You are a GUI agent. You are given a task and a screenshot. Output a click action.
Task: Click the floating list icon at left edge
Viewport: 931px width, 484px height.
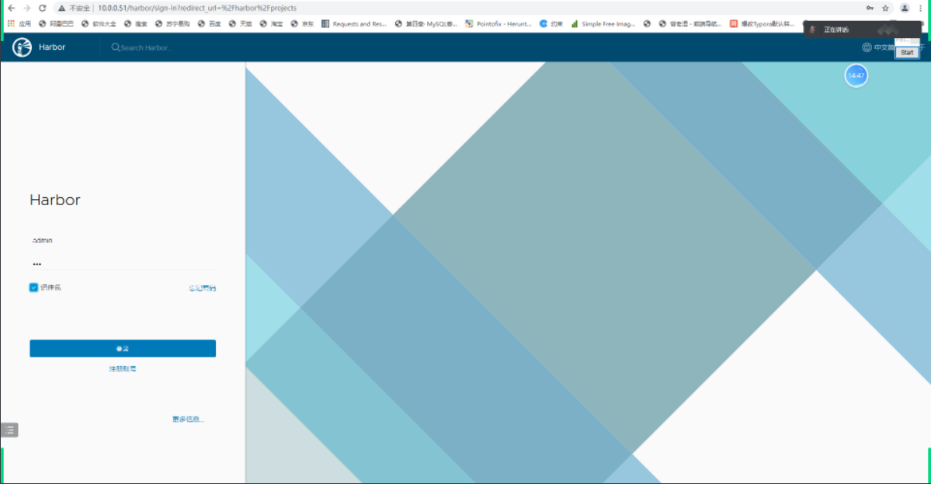pyautogui.click(x=9, y=430)
